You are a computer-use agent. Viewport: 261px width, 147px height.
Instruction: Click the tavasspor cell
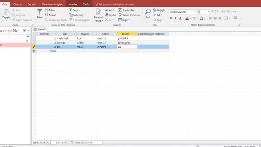[127, 42]
